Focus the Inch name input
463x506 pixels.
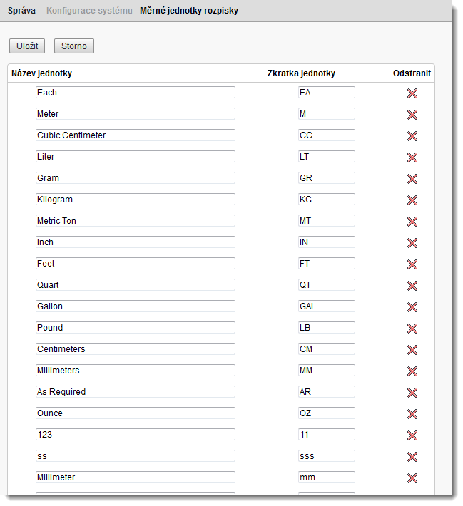pos(136,242)
